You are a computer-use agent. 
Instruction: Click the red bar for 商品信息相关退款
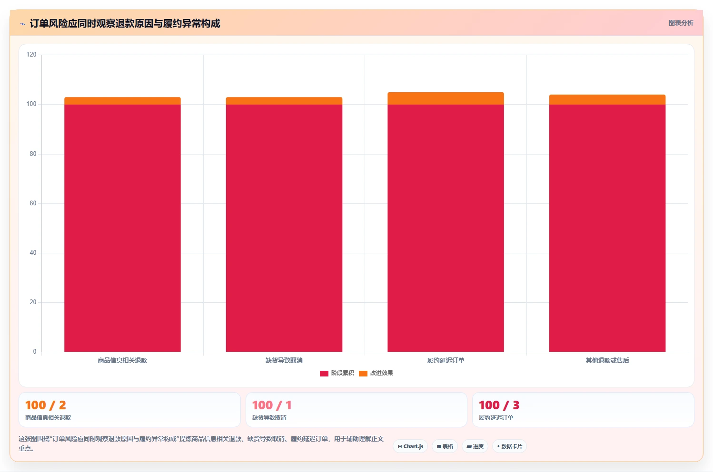122,228
